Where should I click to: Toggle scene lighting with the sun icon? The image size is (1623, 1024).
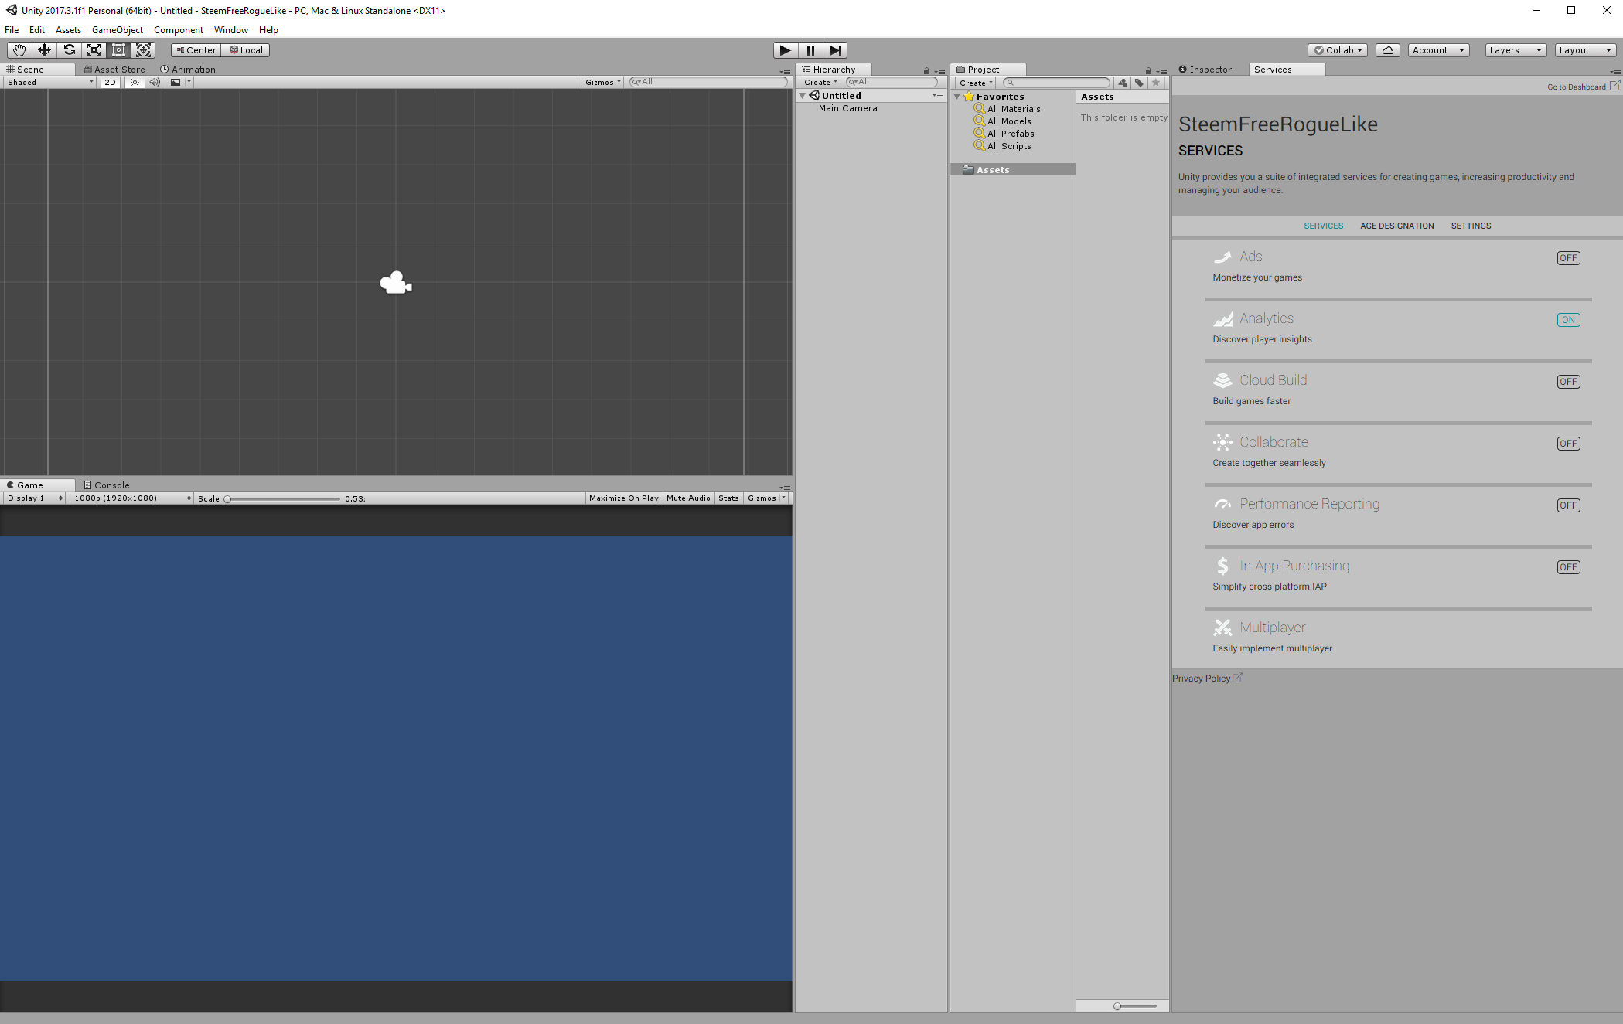pyautogui.click(x=135, y=82)
